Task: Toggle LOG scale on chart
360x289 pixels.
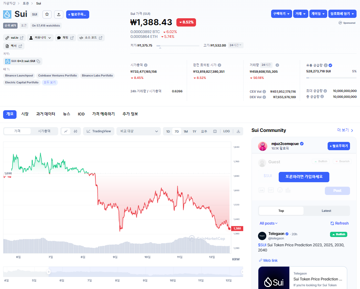Action: point(226,131)
